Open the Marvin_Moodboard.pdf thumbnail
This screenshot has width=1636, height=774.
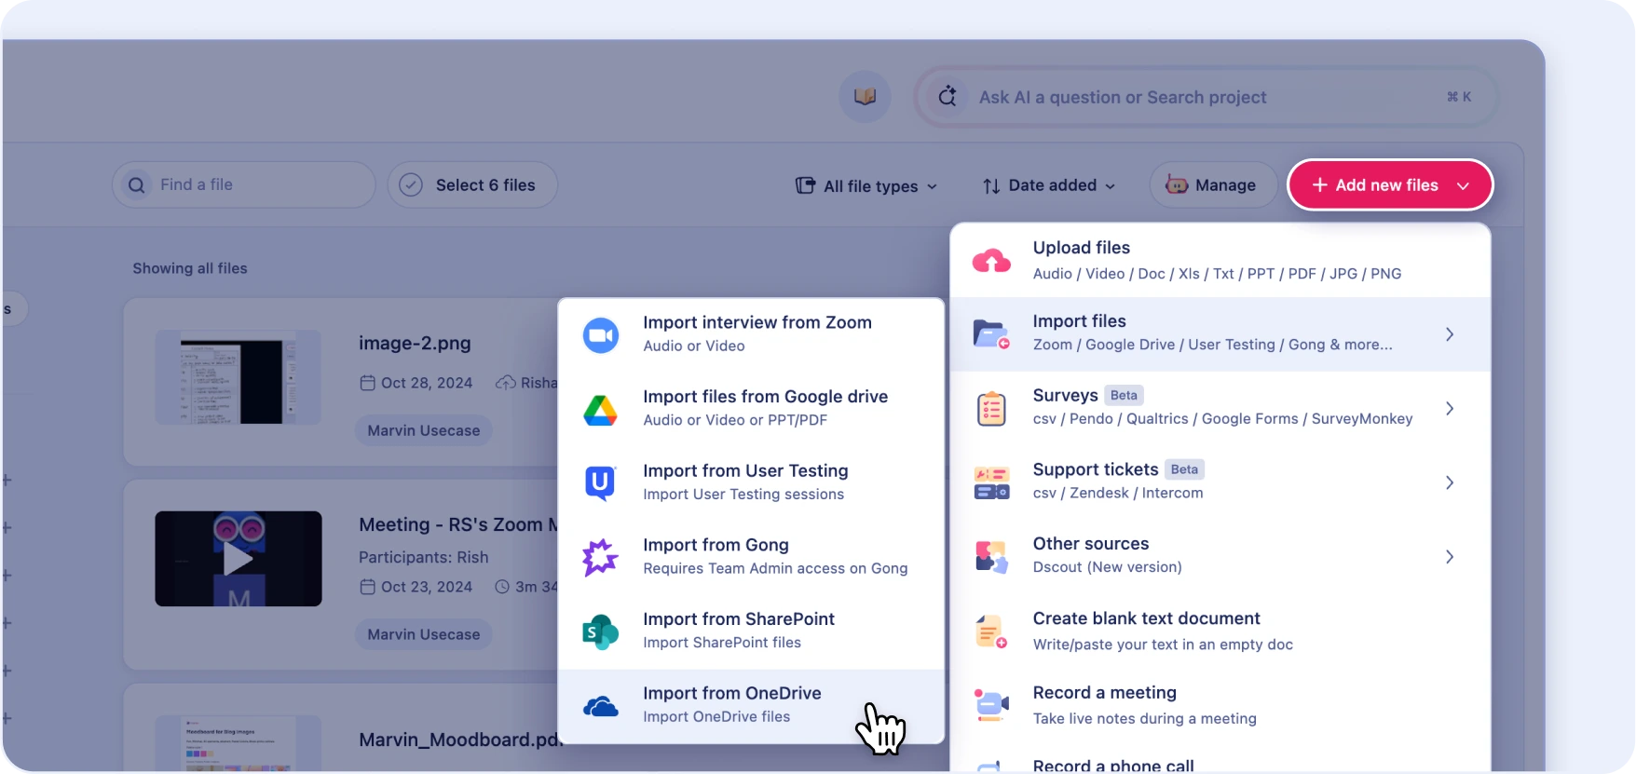(x=239, y=743)
